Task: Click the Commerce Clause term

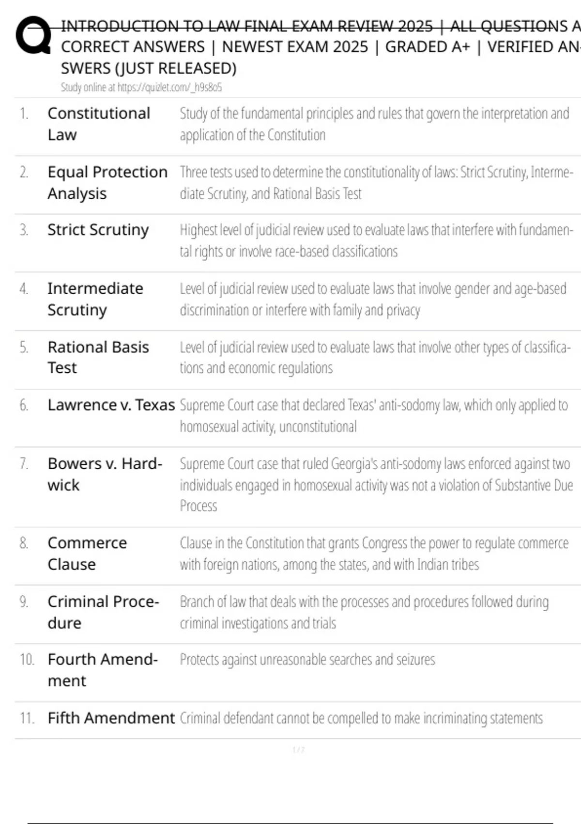Action: point(87,553)
